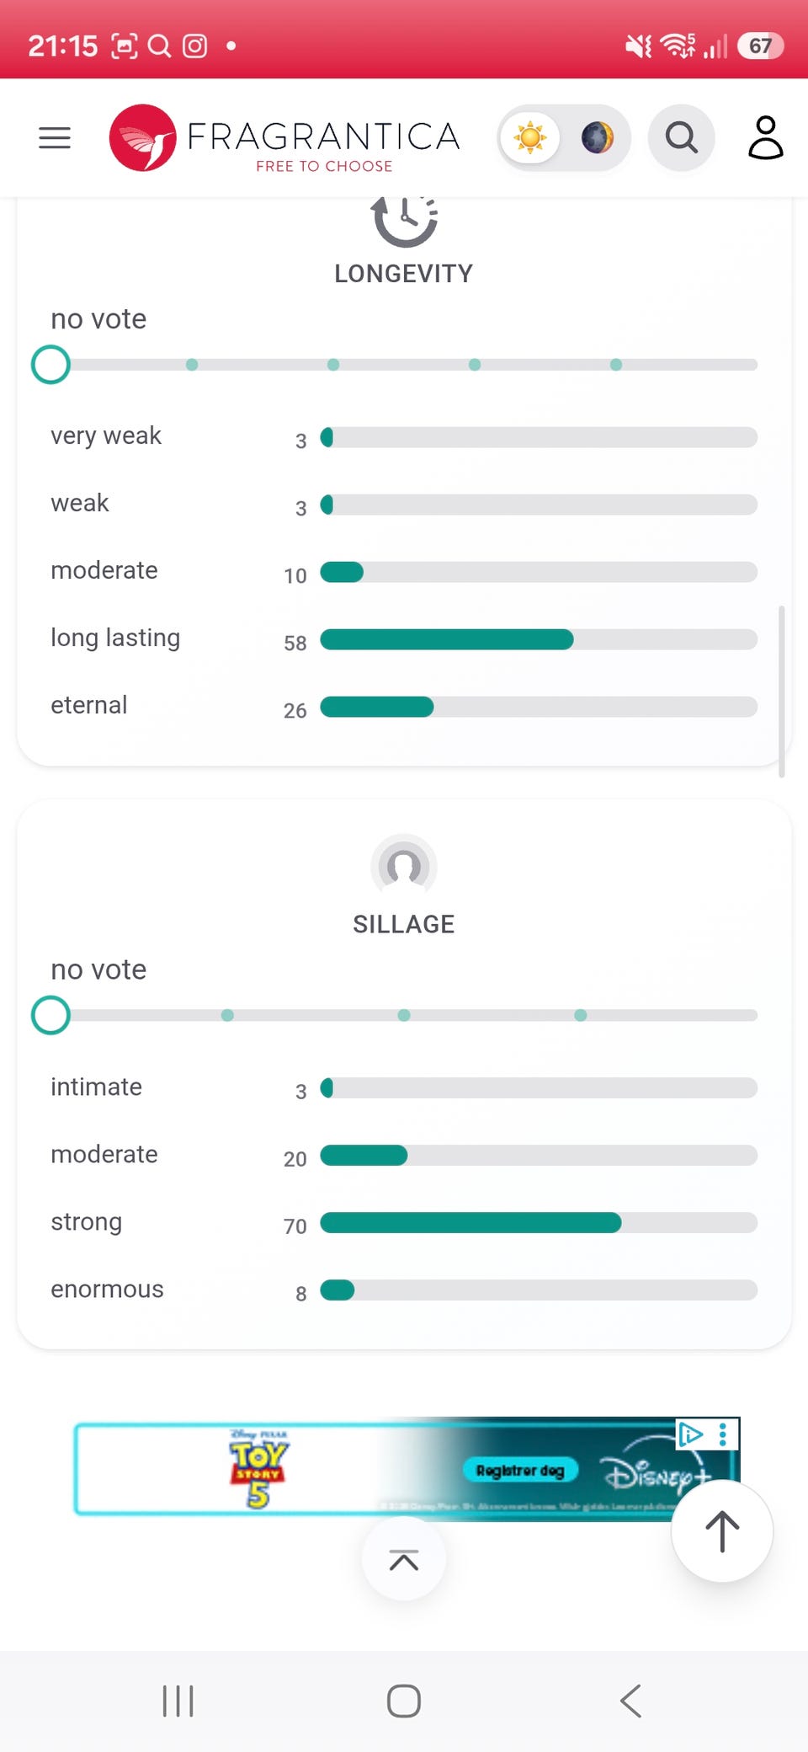808x1752 pixels.
Task: Switch to dark mode moon icon
Action: point(598,137)
